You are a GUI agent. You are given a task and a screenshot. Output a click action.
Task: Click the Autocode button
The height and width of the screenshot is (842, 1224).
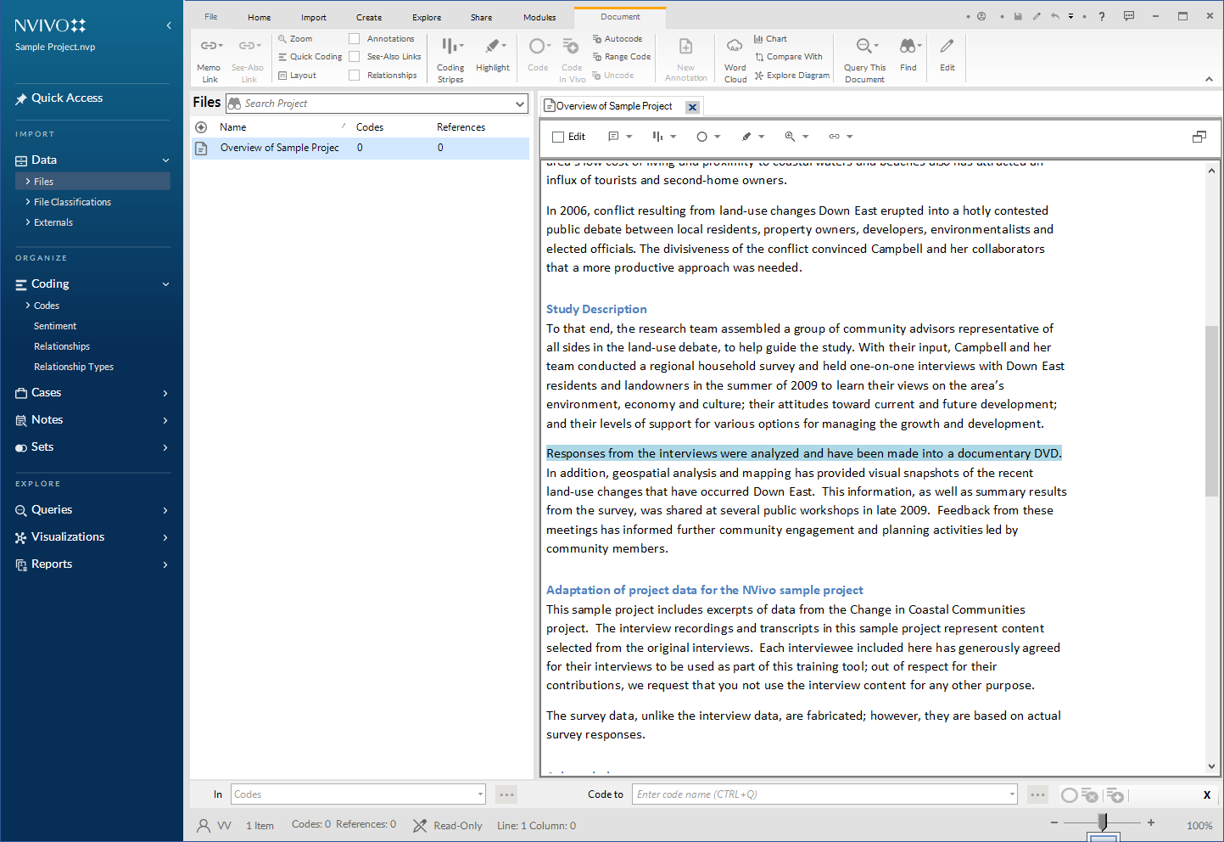(618, 39)
